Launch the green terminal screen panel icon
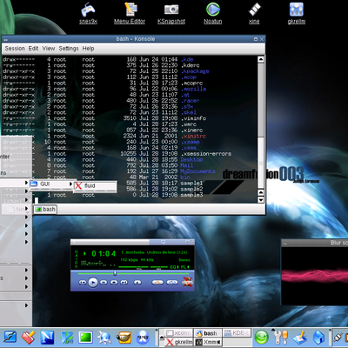Viewport: 348px width, 348px height. coord(85,338)
